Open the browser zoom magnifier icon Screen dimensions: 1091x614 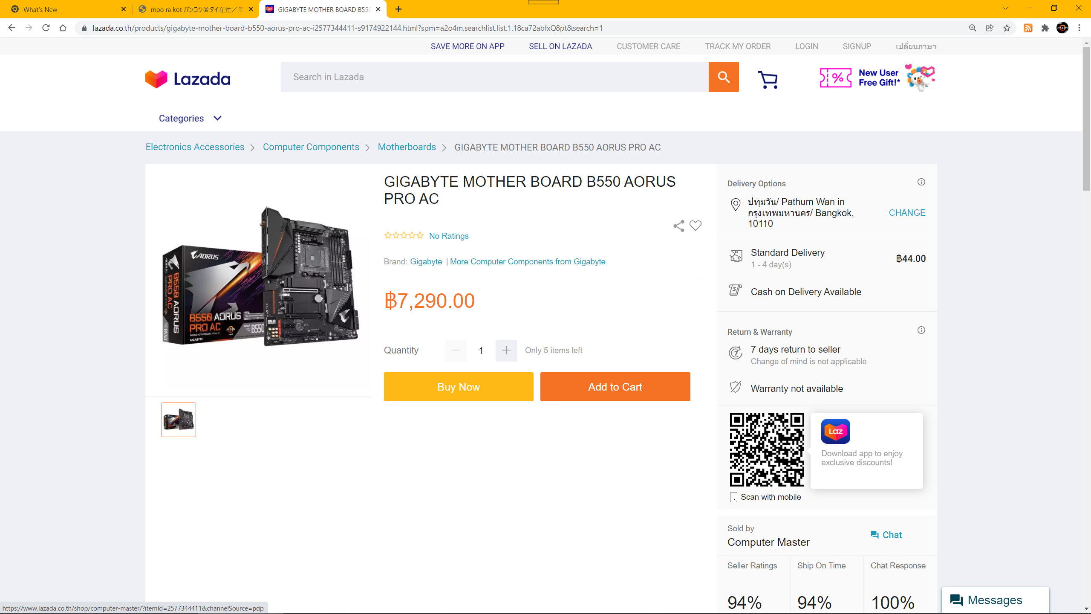coord(973,28)
